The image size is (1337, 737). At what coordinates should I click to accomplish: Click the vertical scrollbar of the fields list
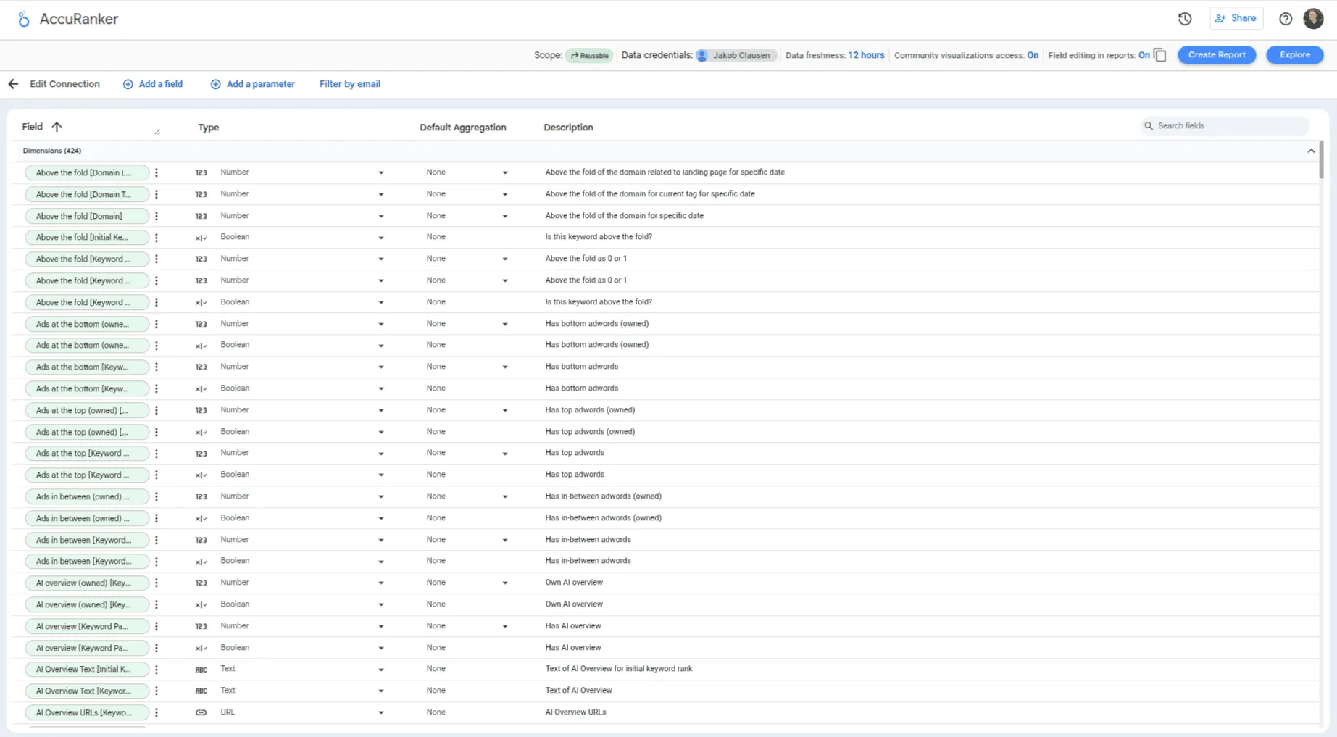(1321, 159)
